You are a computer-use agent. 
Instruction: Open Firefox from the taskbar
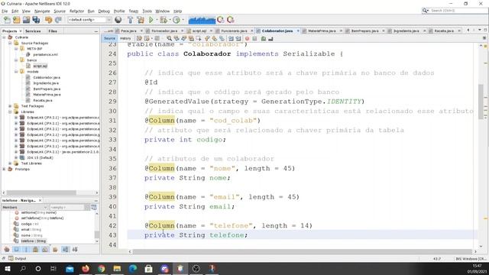pos(85,268)
